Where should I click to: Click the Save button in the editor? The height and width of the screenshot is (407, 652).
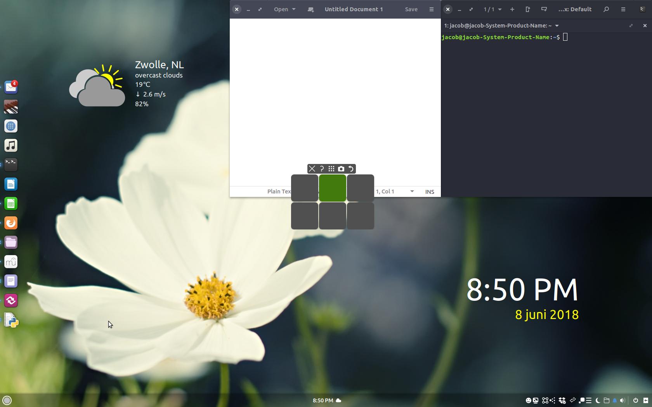pyautogui.click(x=411, y=9)
